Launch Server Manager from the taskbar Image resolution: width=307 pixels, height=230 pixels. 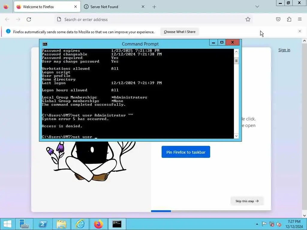click(x=24, y=224)
